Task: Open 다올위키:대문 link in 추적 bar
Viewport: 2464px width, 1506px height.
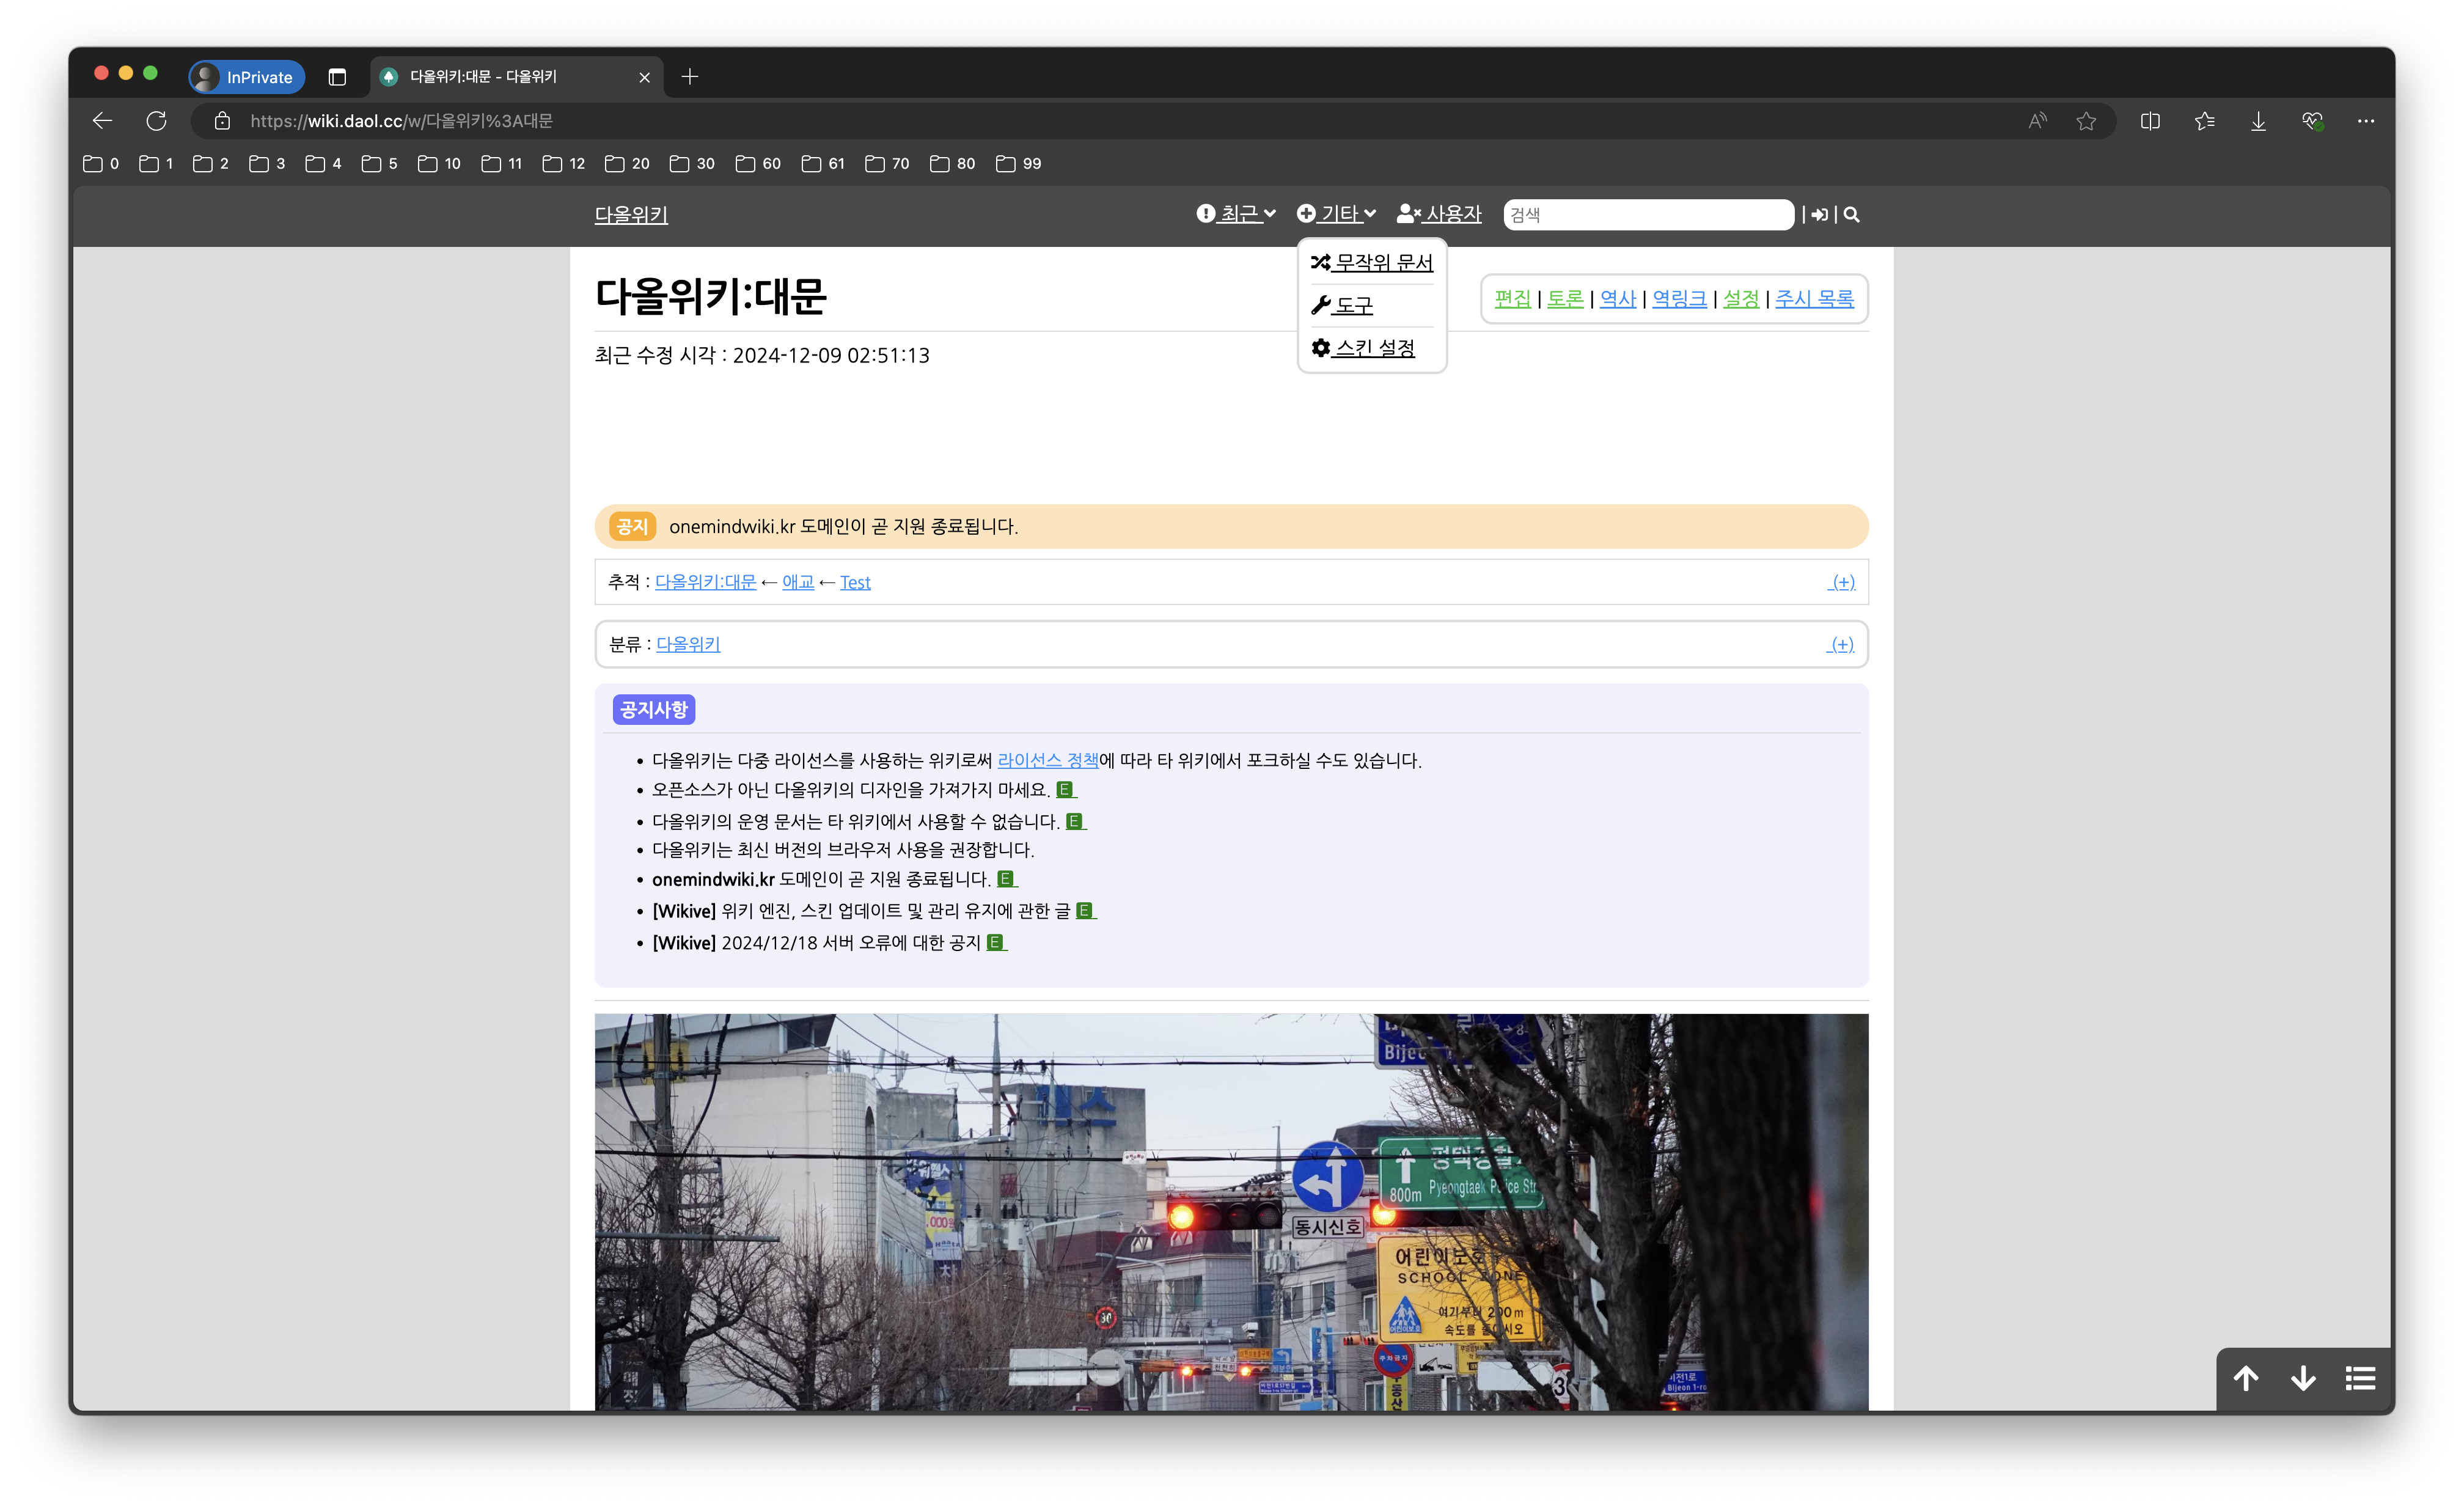Action: [705, 582]
